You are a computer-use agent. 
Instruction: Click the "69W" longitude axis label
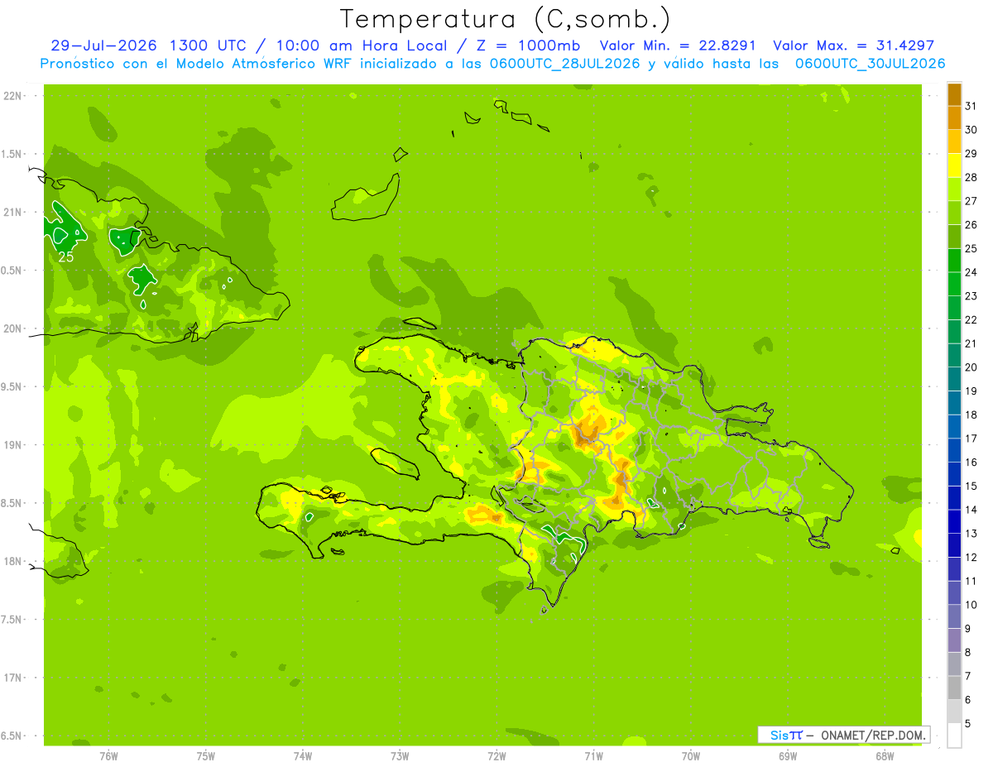pos(788,756)
